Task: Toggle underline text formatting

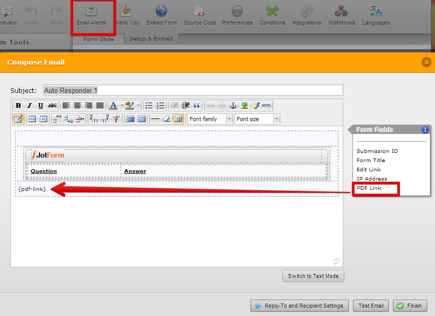Action: point(40,106)
